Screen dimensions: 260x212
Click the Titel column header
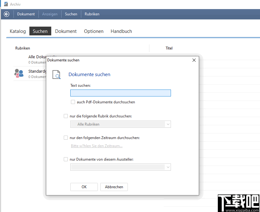pos(169,48)
